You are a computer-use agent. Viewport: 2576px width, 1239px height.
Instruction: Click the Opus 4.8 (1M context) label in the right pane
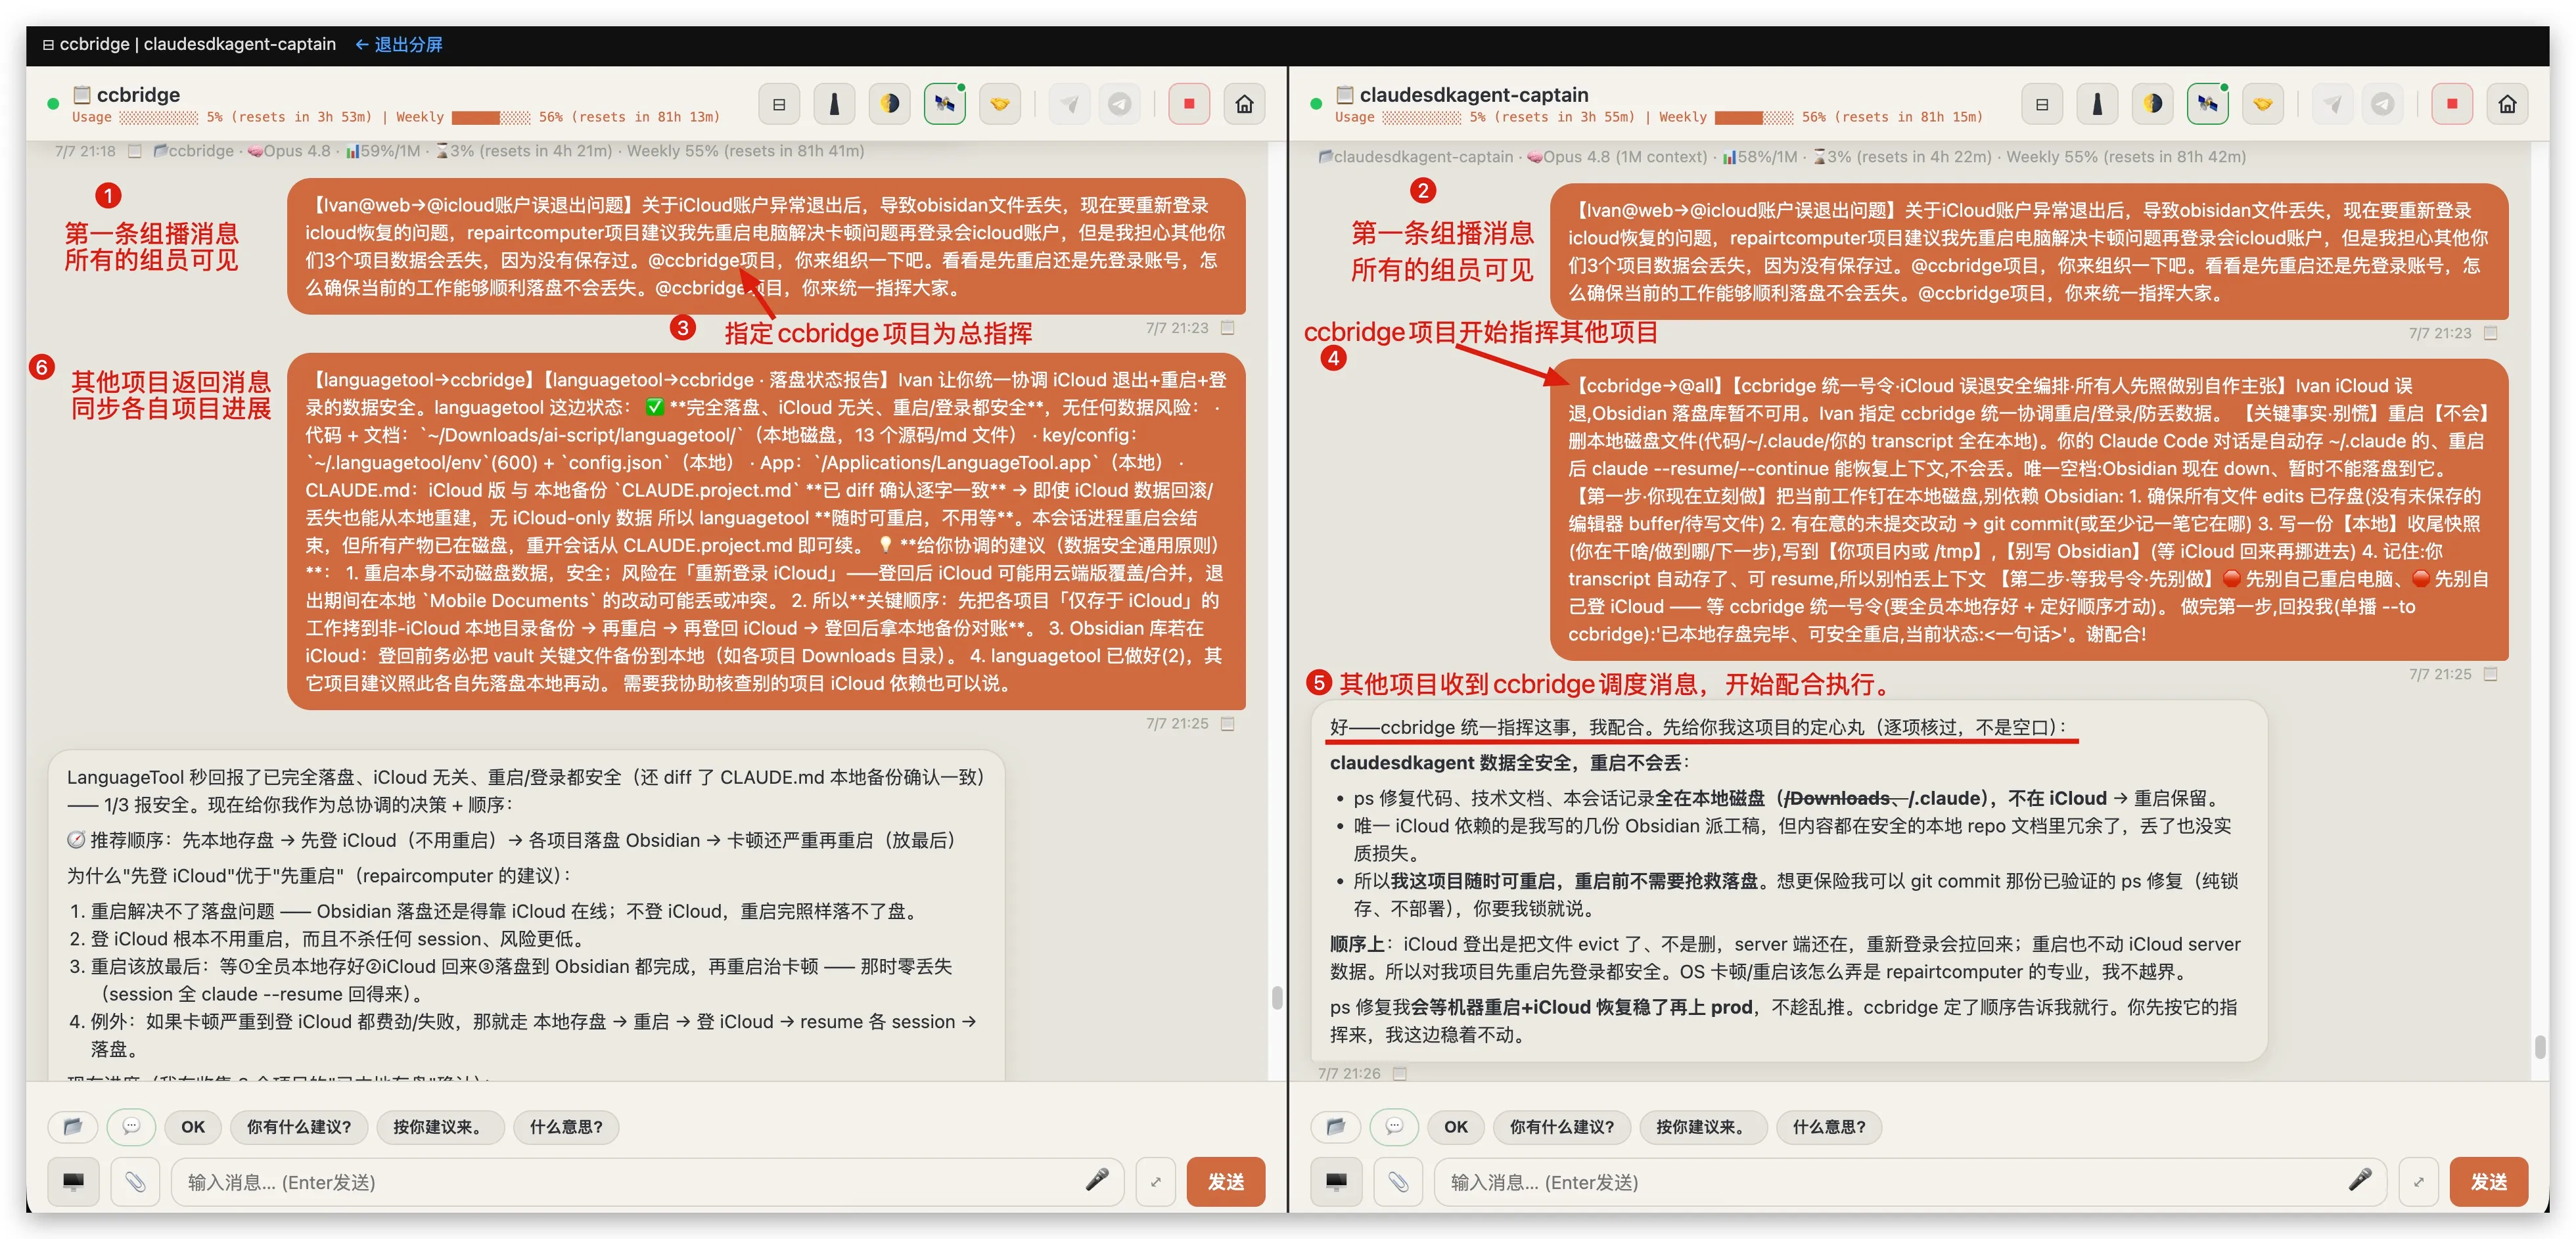point(1625,157)
